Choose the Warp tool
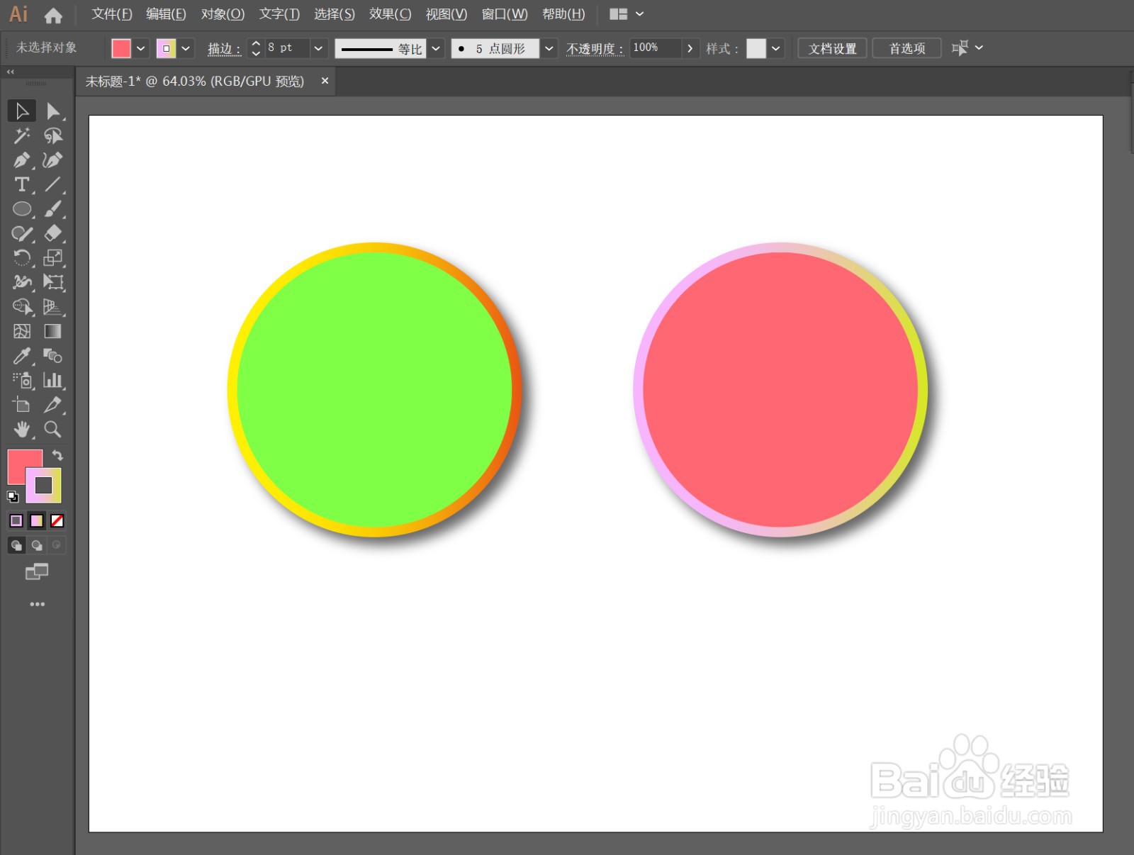 [x=22, y=282]
